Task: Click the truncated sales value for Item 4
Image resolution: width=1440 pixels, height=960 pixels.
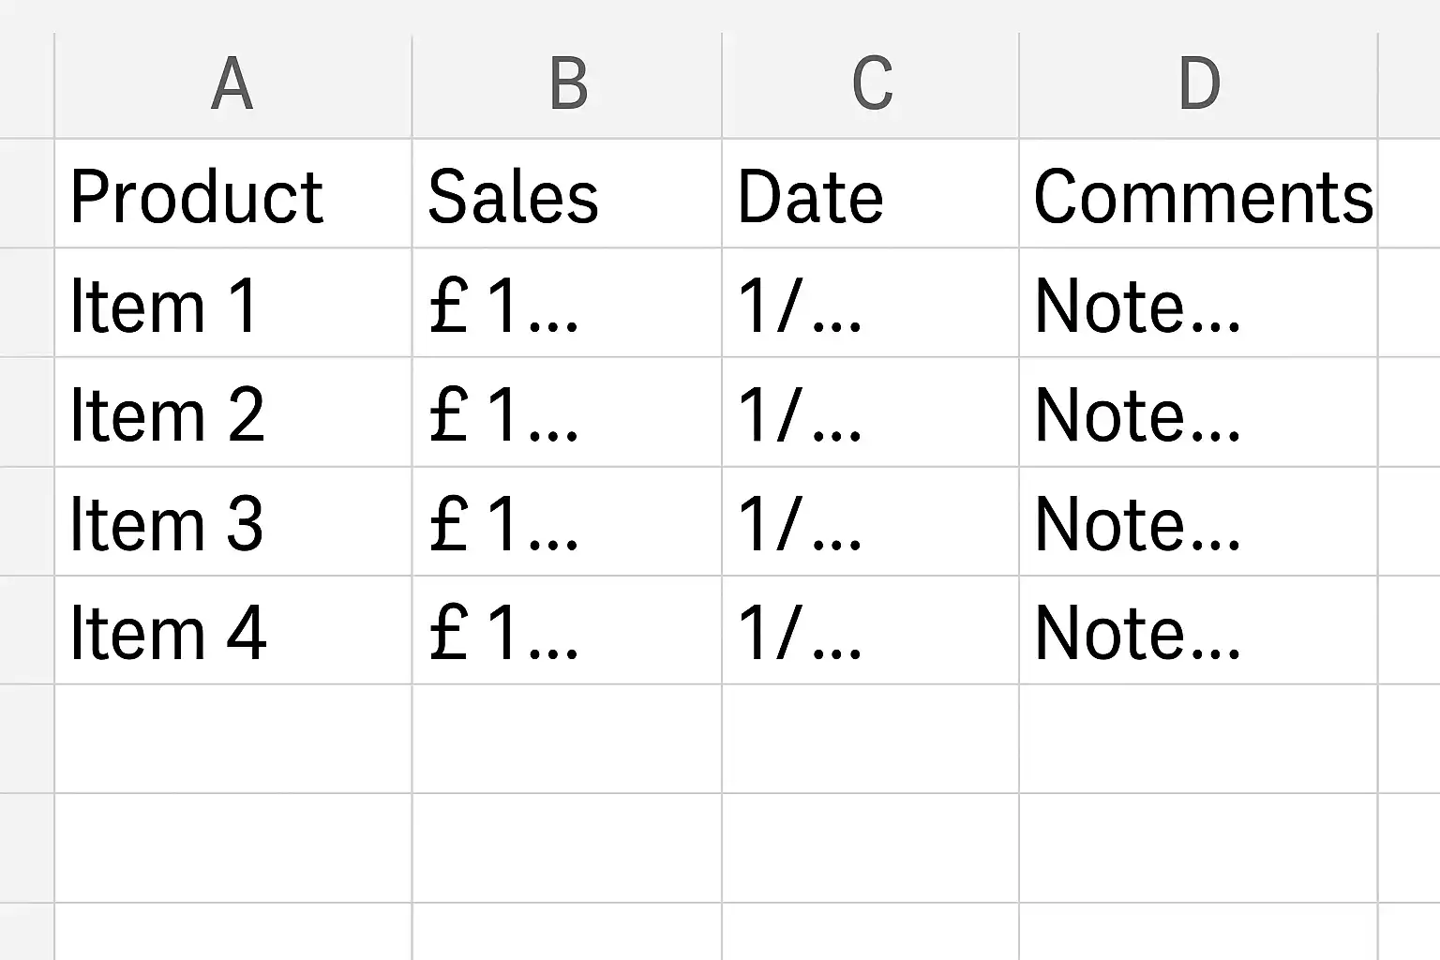Action: tap(566, 631)
